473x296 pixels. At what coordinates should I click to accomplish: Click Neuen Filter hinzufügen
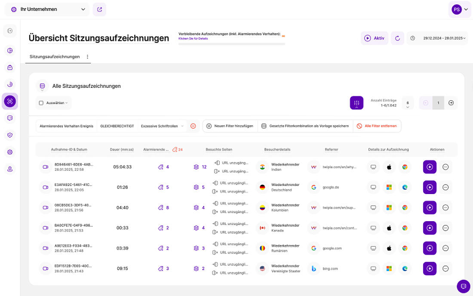pos(230,126)
